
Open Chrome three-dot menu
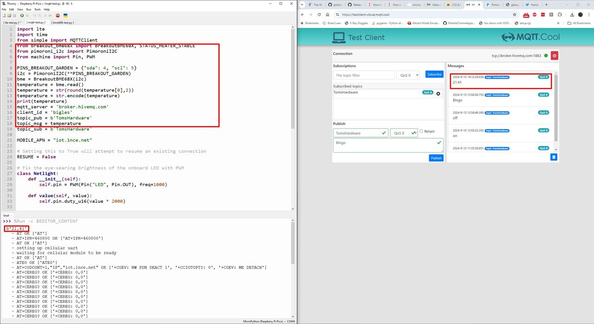pos(589,14)
